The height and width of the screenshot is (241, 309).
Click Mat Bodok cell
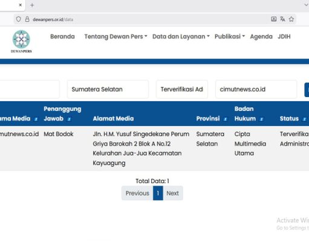pos(59,134)
